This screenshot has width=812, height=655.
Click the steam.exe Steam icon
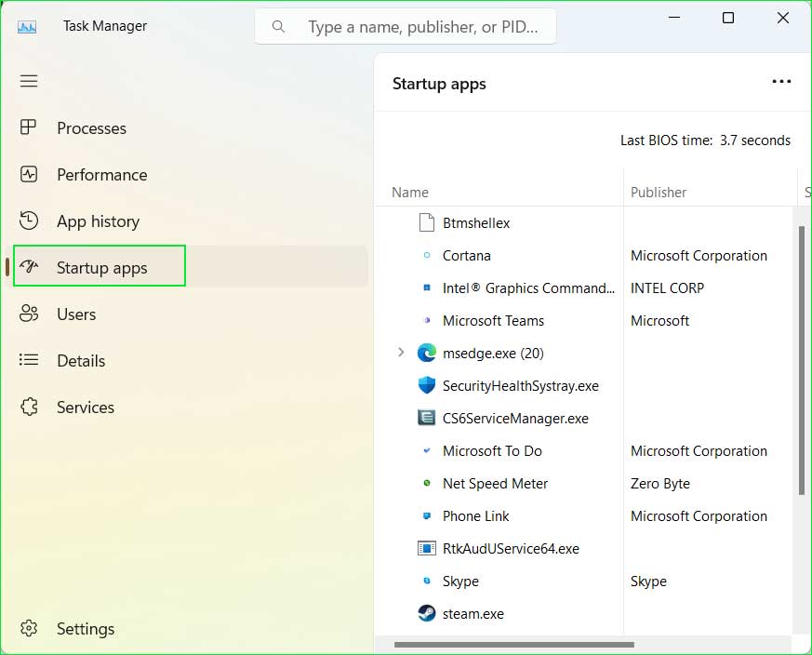click(426, 613)
